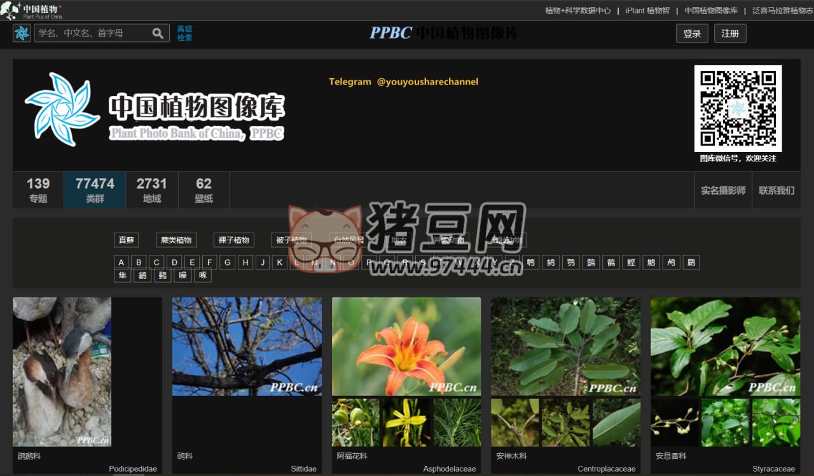Select the letter A index button

pos(121,262)
